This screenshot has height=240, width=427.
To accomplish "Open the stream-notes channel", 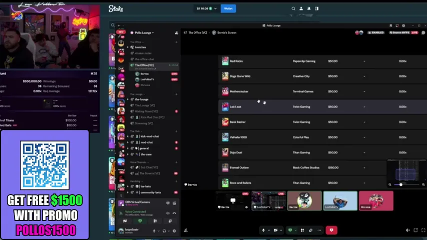I will click(x=143, y=53).
